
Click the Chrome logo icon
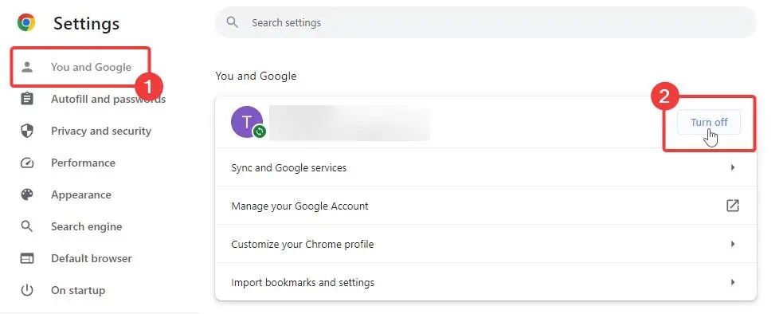click(x=26, y=22)
